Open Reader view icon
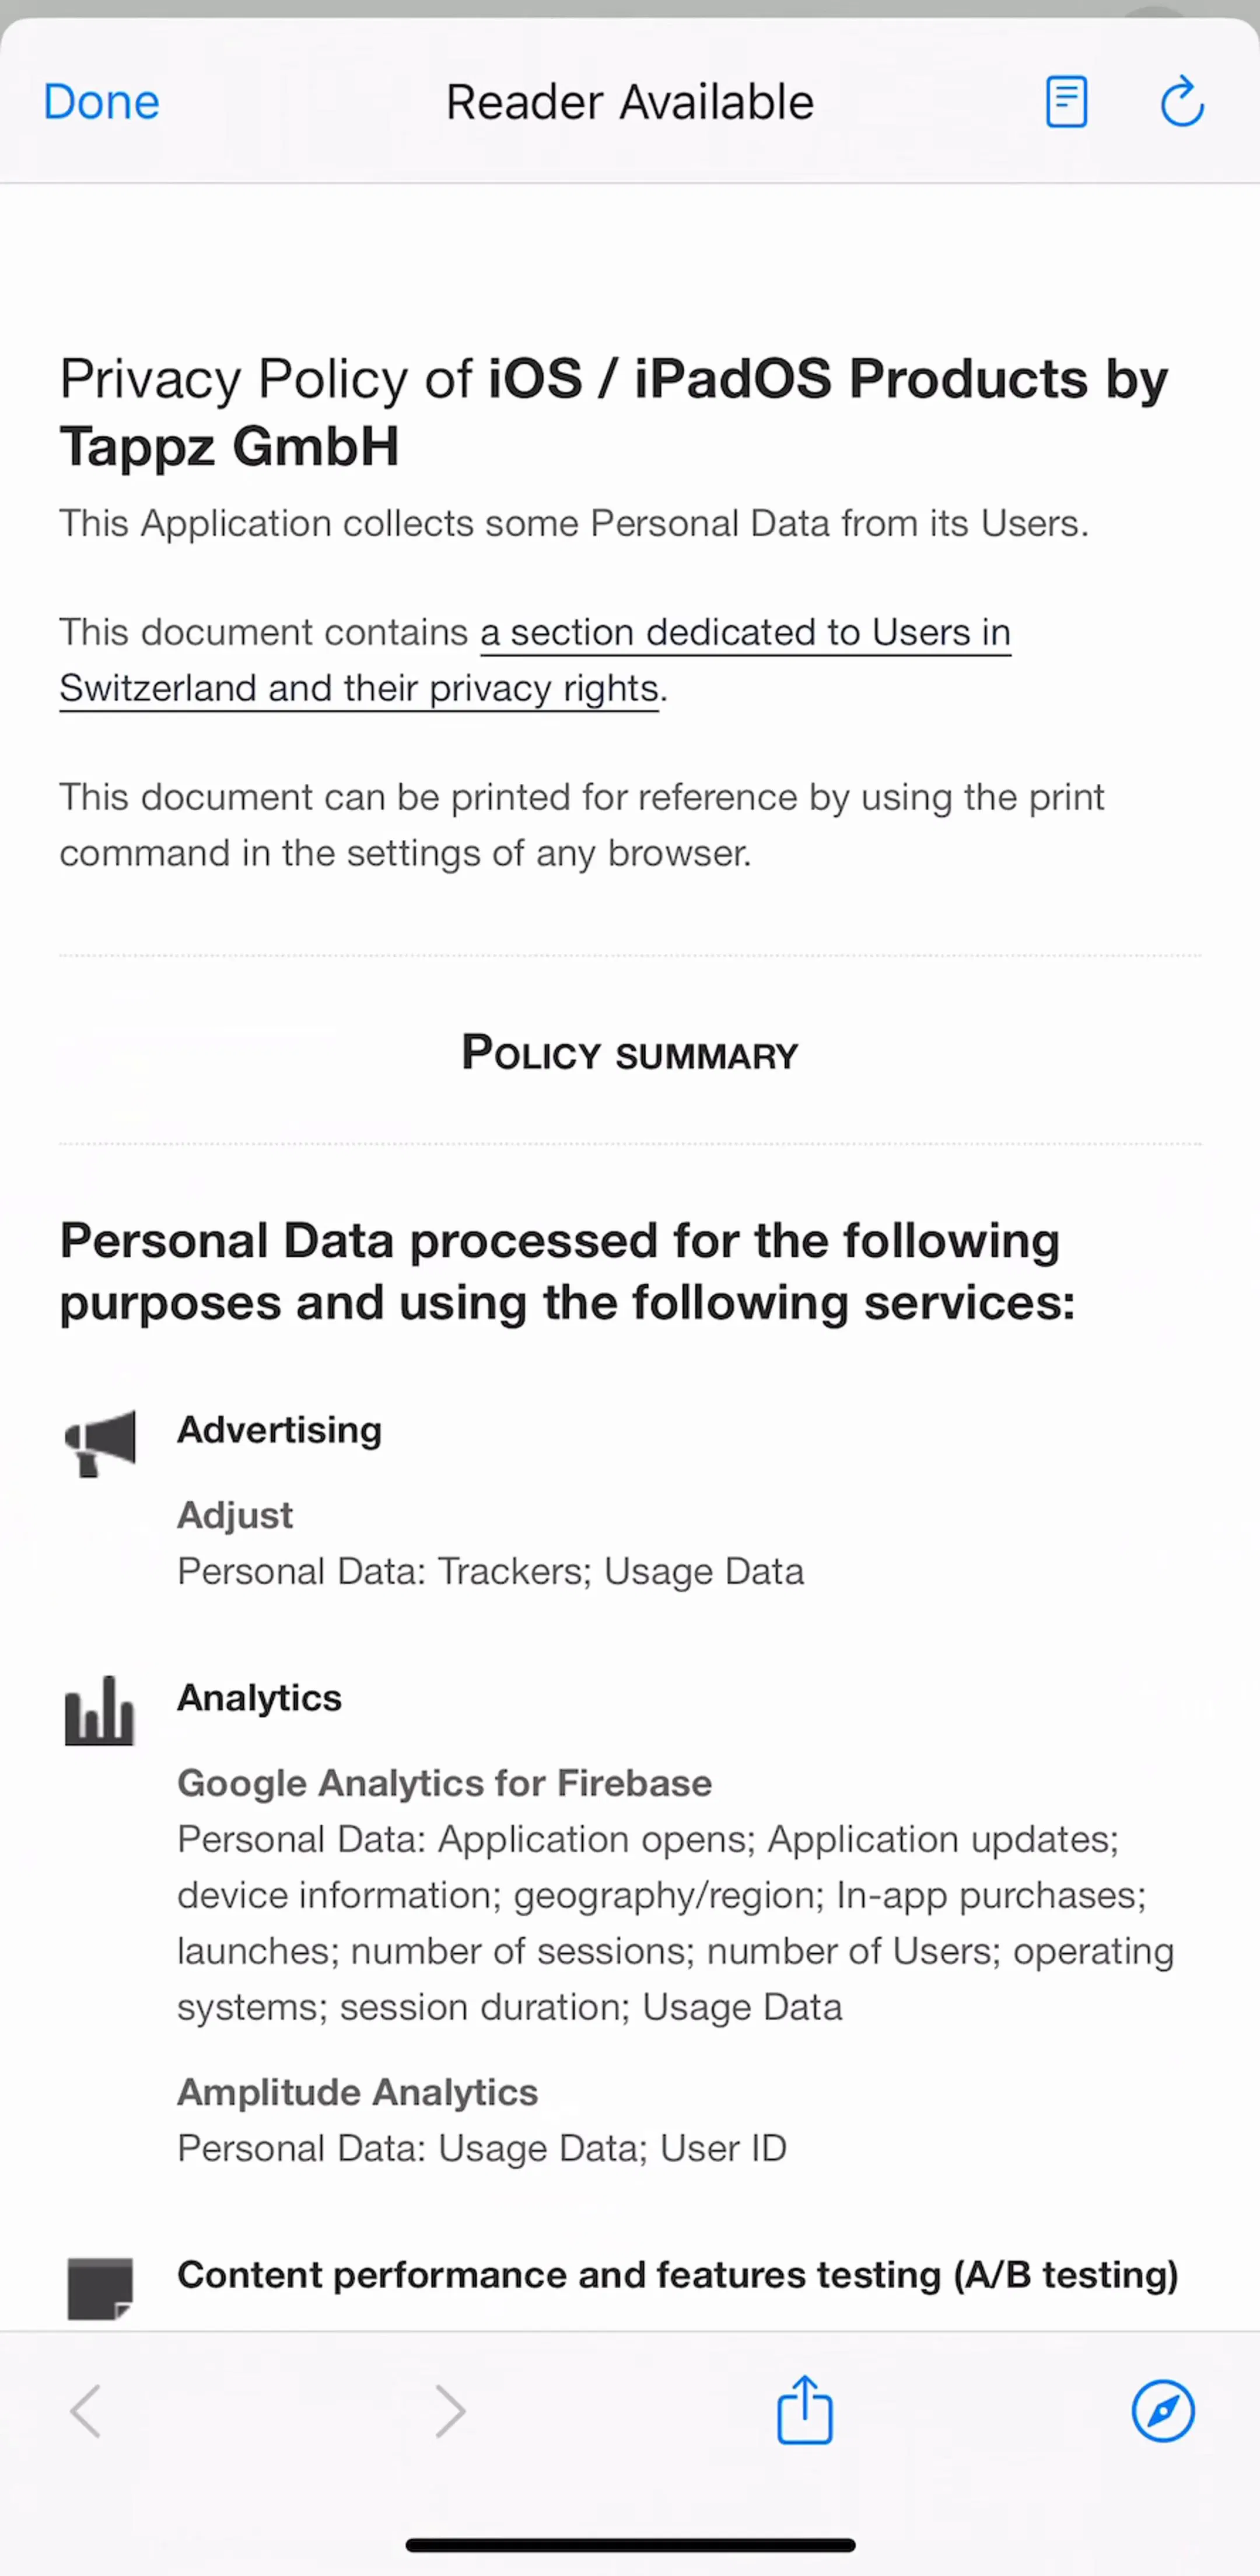Viewport: 1260px width, 2576px height. tap(1066, 102)
